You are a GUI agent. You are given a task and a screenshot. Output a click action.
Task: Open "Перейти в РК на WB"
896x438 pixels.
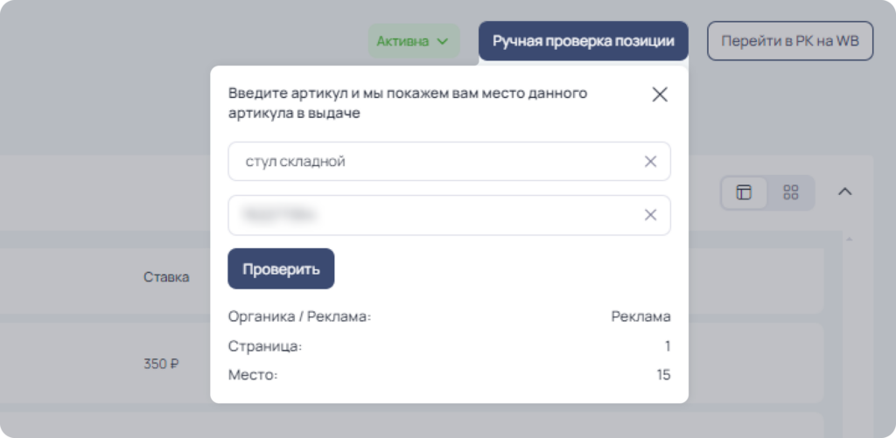(790, 41)
